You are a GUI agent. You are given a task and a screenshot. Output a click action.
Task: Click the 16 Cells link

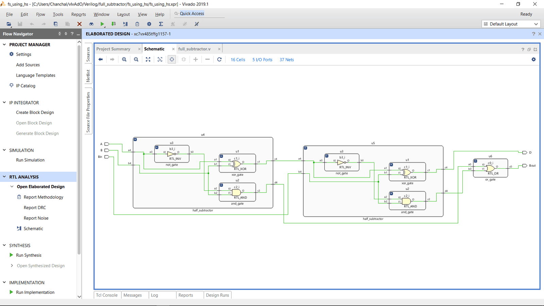click(x=238, y=60)
